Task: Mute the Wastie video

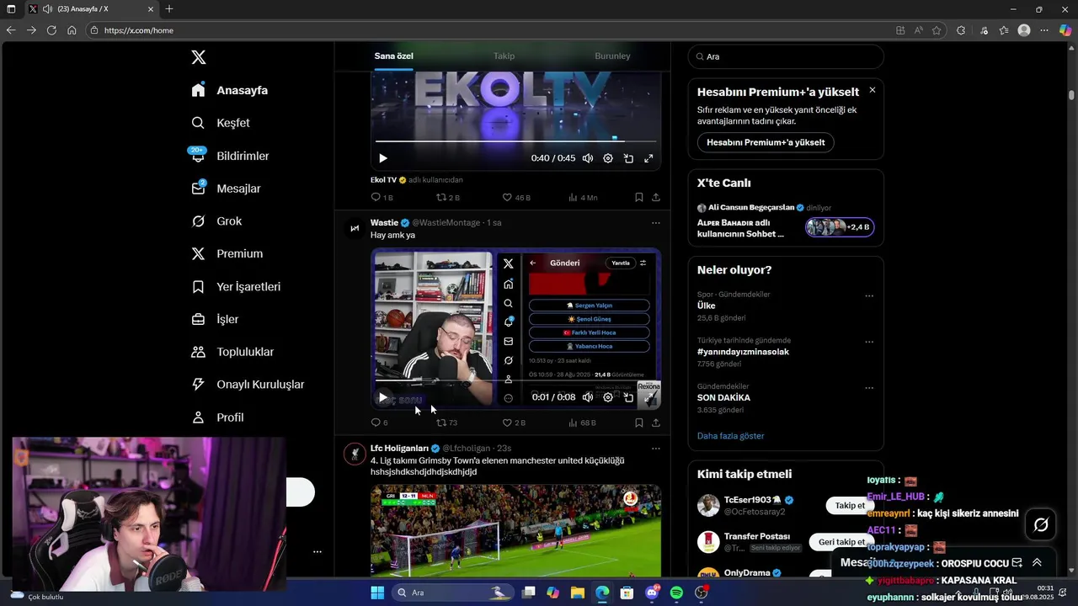Action: pos(587,397)
